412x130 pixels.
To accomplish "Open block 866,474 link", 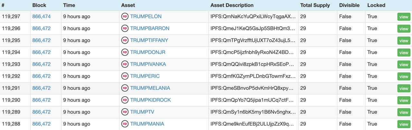I will [x=42, y=16].
